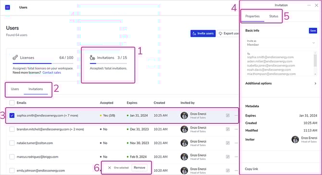Toggle the select-all Emails checkbox
This screenshot has height=175, width=322.
coord(12,103)
